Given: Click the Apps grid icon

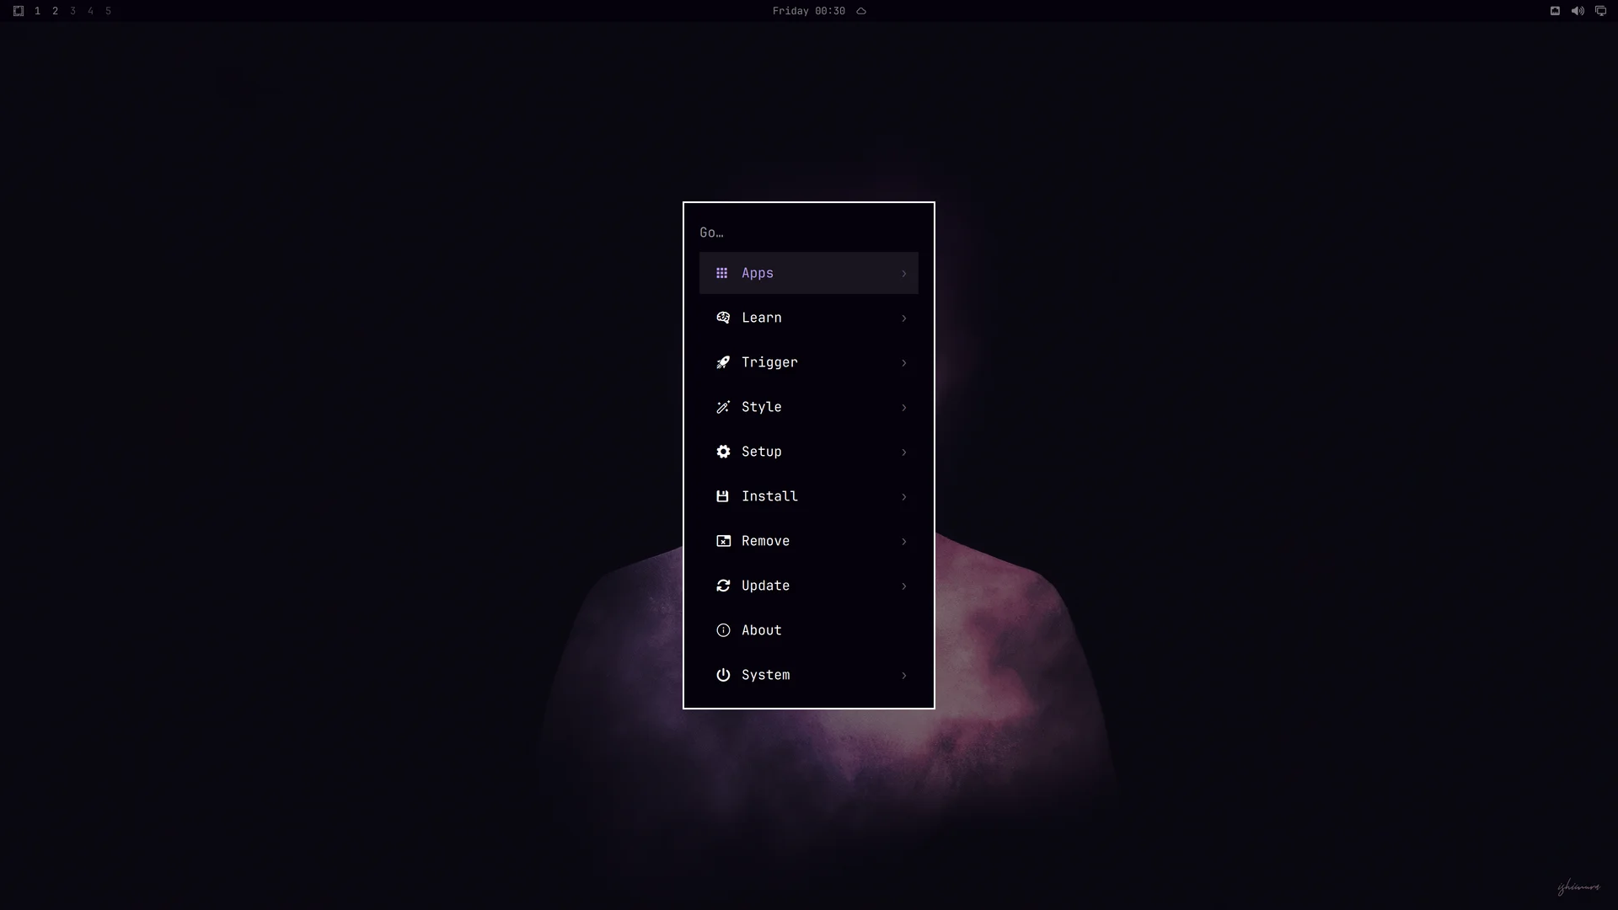Looking at the screenshot, I should 722,273.
